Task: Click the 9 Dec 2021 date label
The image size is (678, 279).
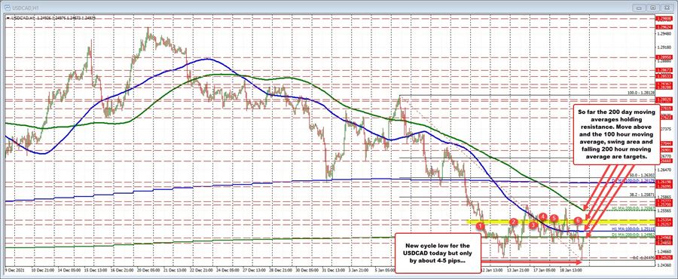Action: point(15,271)
